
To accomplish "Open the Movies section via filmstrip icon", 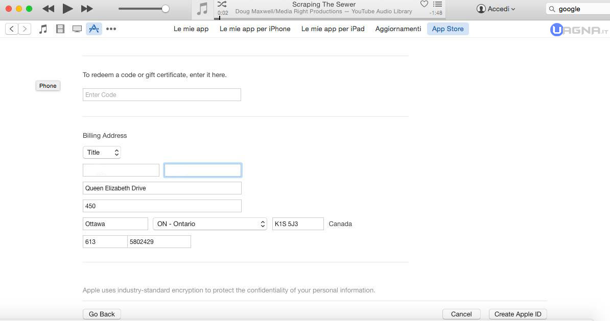I will tap(60, 29).
